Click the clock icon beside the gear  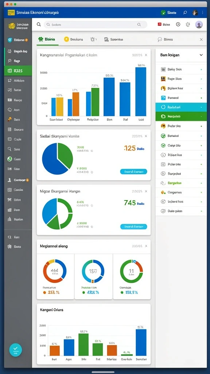point(178,24)
